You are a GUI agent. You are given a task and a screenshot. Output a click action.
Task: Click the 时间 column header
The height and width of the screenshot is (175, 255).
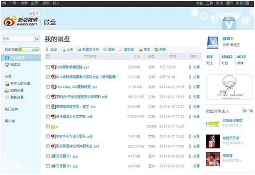(x=172, y=56)
